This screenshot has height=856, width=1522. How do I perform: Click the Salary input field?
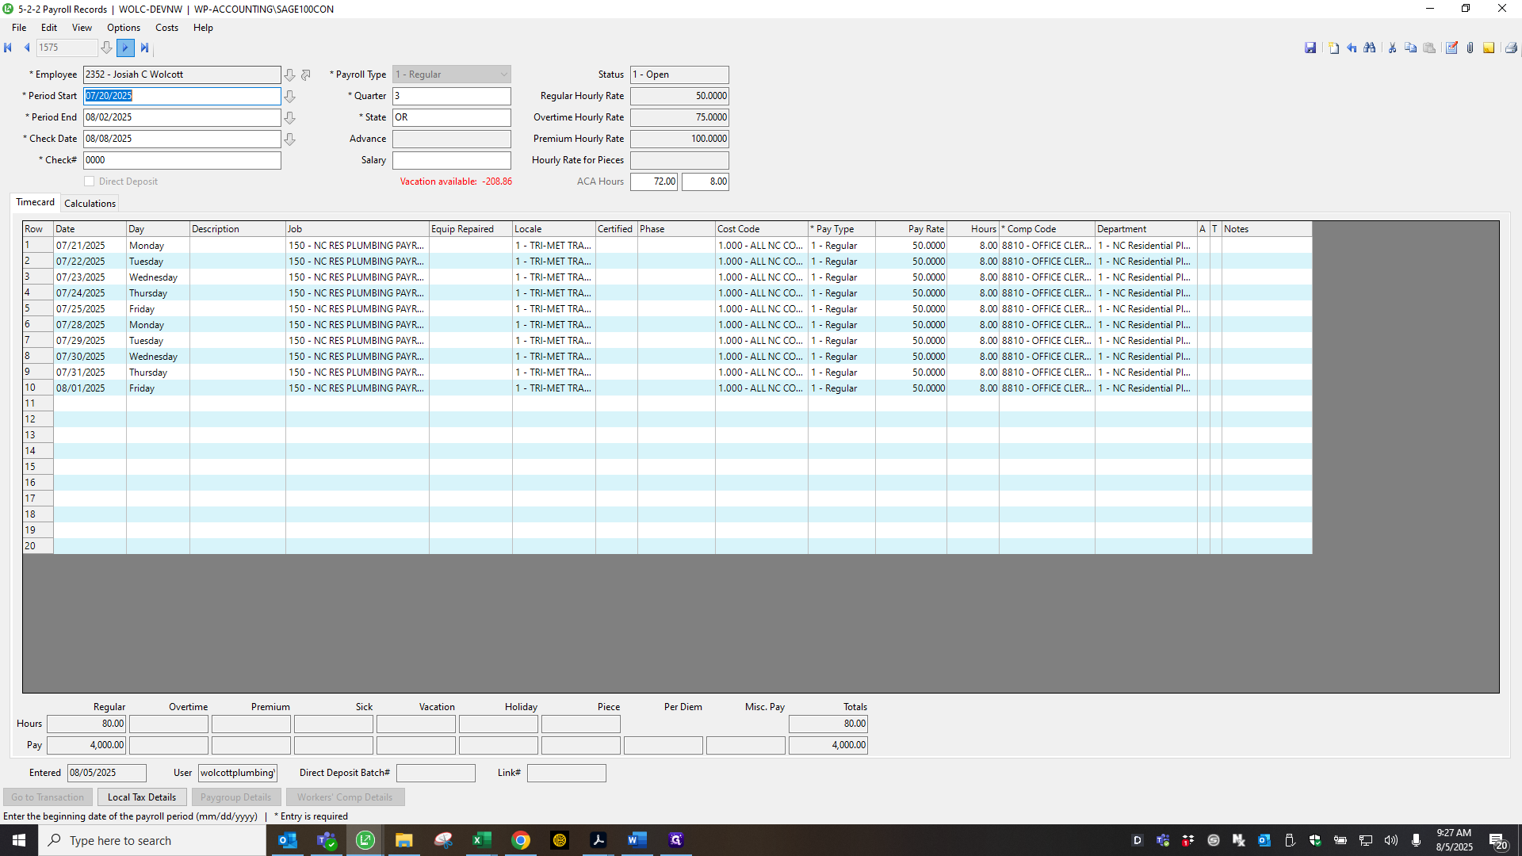(452, 160)
